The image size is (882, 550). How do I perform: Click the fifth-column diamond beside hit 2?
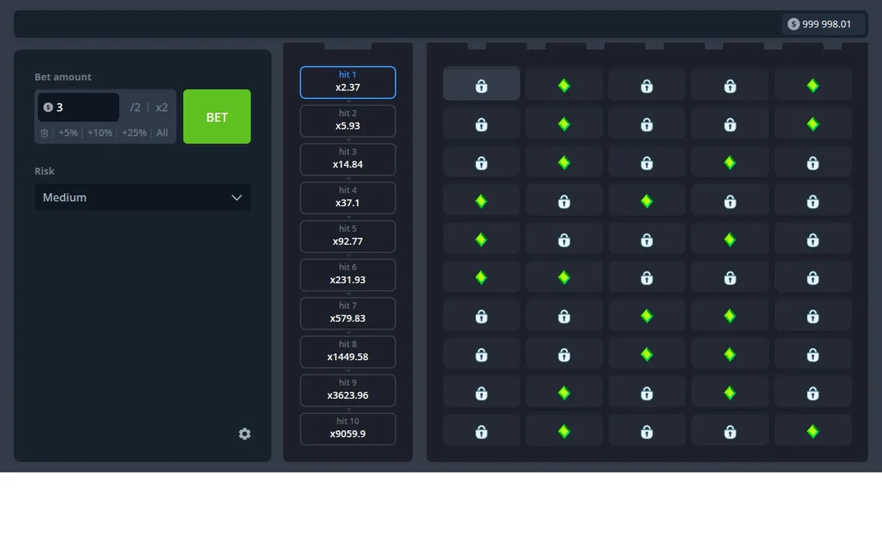(x=813, y=124)
